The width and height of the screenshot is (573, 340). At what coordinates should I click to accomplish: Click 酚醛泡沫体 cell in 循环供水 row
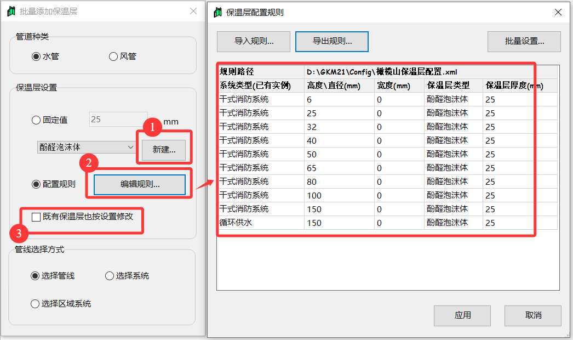pos(454,223)
